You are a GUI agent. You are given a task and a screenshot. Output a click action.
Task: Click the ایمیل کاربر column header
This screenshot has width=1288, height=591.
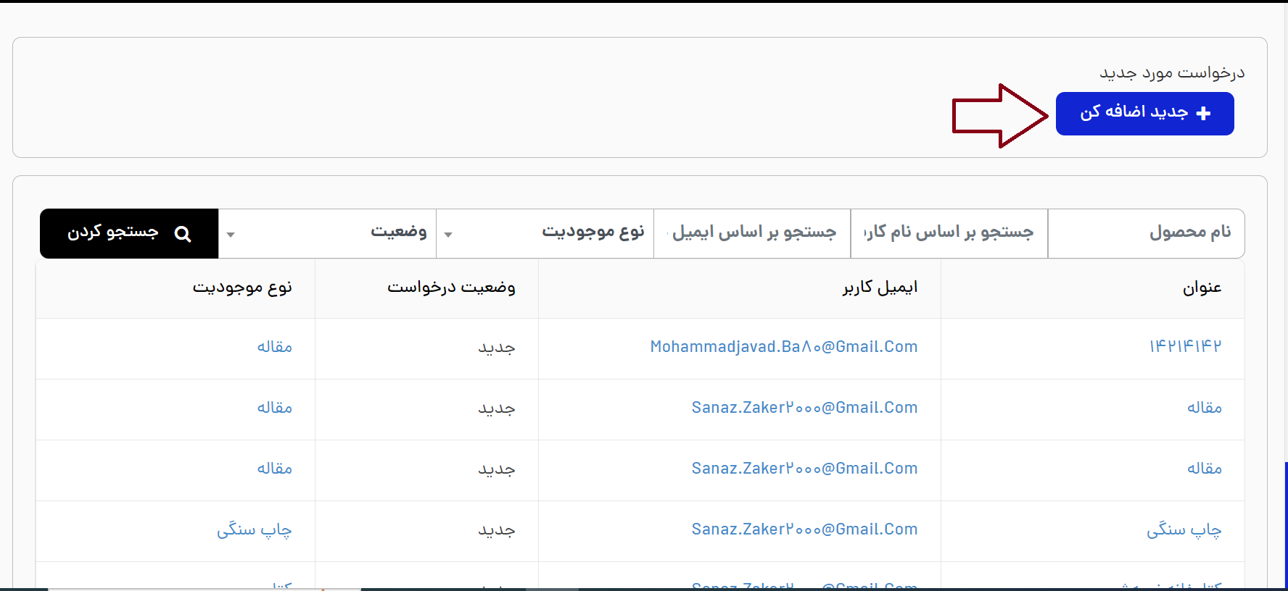880,288
